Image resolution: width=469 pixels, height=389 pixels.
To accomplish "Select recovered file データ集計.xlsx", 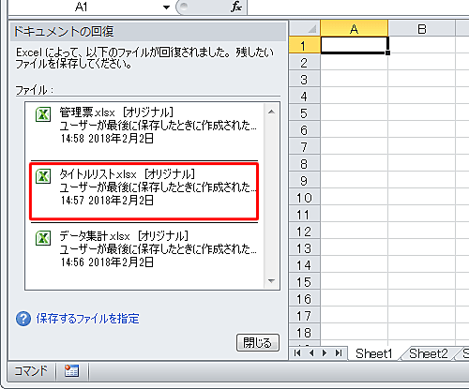I will click(144, 253).
